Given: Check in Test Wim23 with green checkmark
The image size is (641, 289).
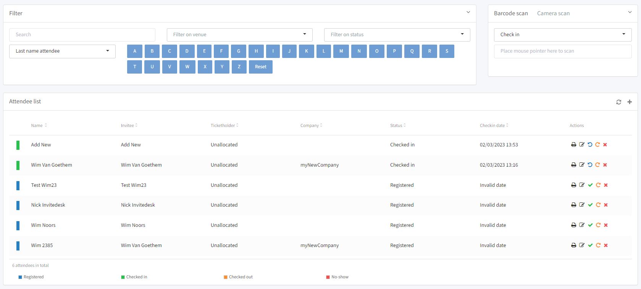Looking at the screenshot, I should tap(590, 185).
